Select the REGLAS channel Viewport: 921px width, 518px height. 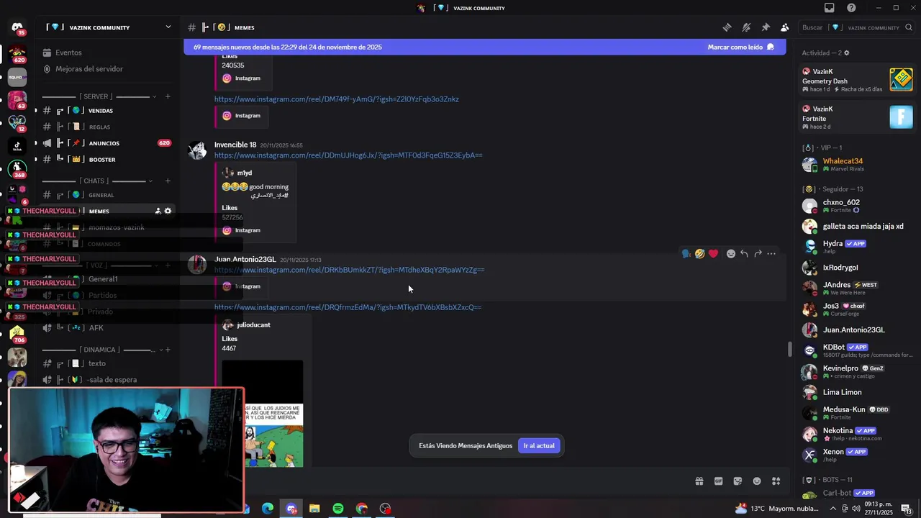click(108, 127)
